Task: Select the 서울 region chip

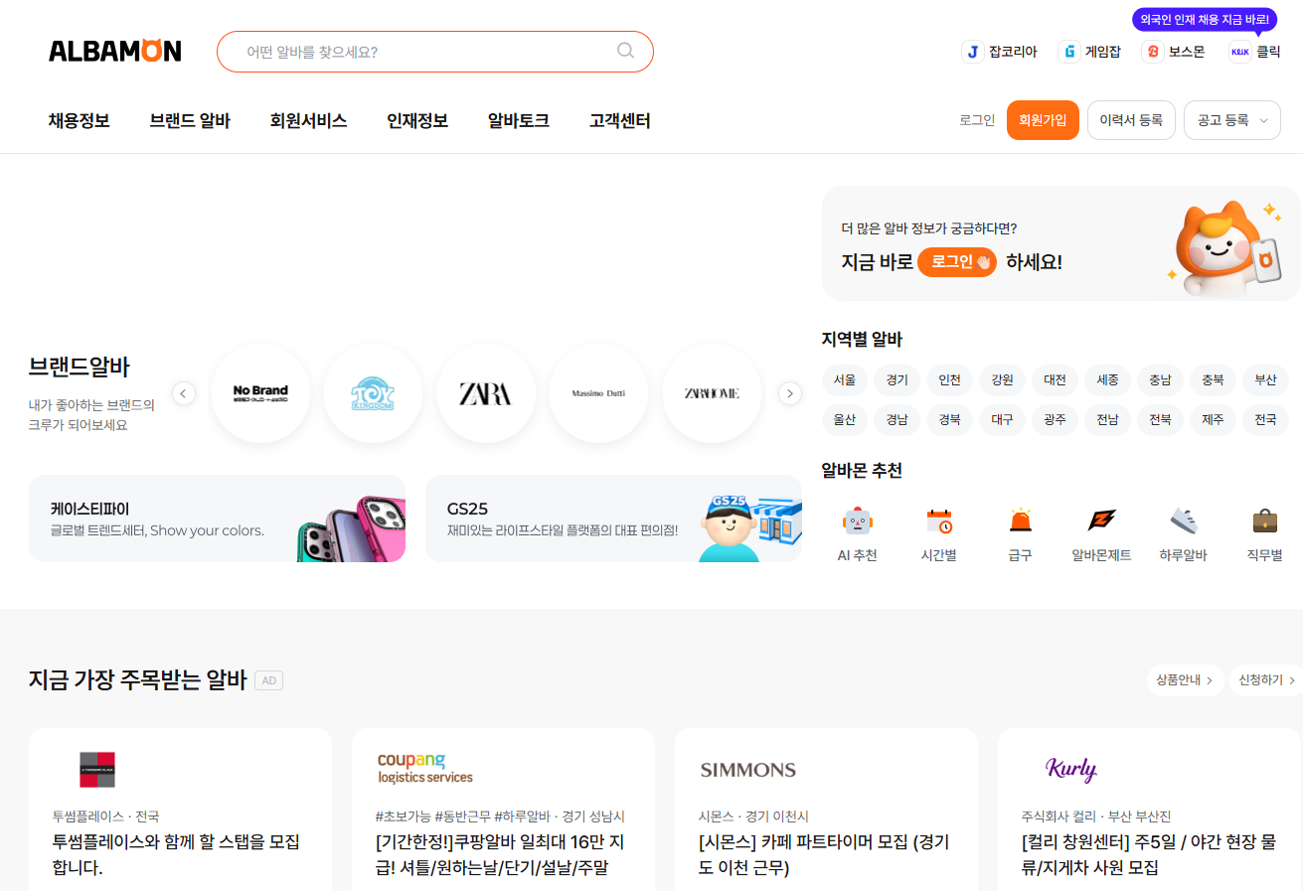Action: 845,380
